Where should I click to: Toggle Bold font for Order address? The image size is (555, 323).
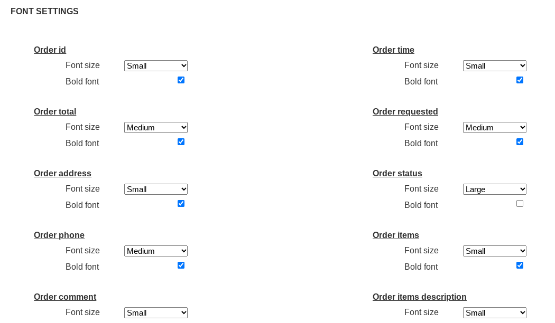pos(181,204)
